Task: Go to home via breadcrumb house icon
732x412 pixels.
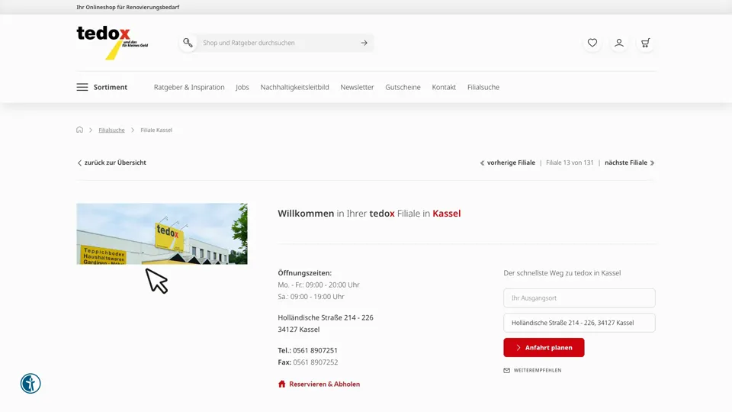Action: click(x=79, y=130)
